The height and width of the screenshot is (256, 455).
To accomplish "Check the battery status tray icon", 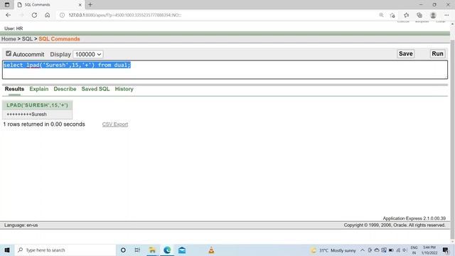I will click(x=391, y=250).
